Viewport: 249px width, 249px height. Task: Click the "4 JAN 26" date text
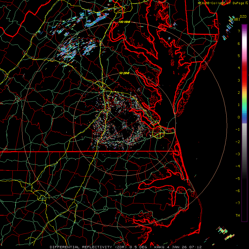tap(177, 247)
